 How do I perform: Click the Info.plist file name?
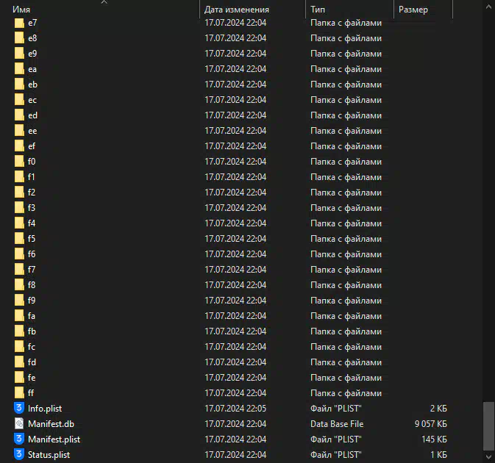[x=45, y=409]
